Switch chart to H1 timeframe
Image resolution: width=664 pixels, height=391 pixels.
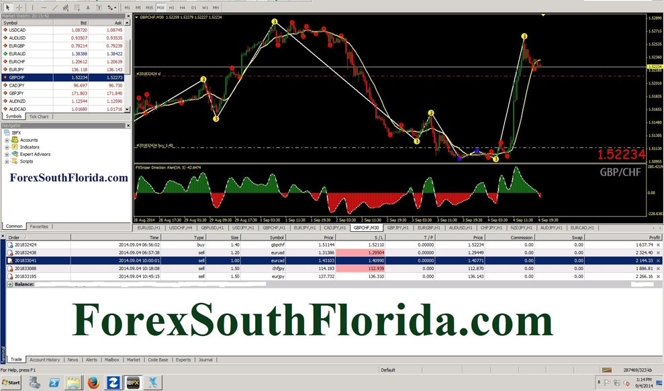point(172,7)
